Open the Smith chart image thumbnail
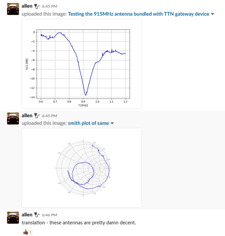 [x=82, y=168]
